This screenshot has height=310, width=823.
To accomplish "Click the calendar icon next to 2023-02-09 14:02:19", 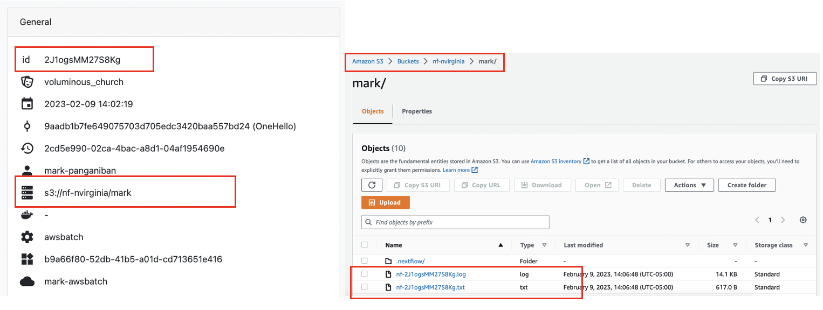I will click(x=26, y=104).
